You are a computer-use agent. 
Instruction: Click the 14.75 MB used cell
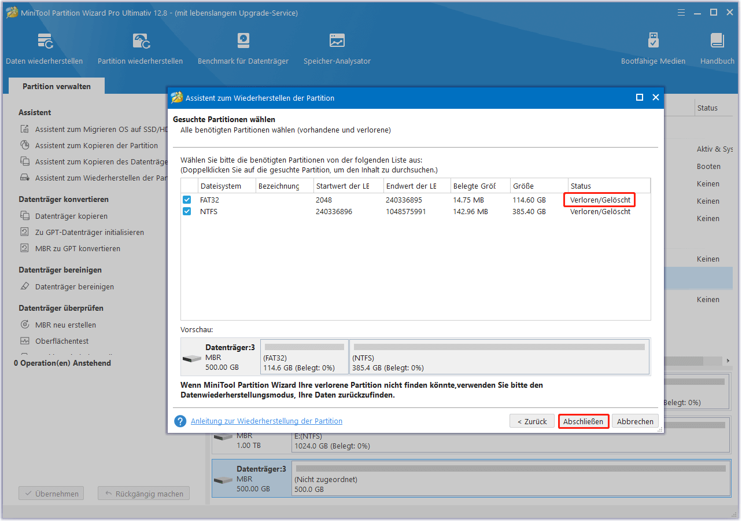(x=468, y=200)
